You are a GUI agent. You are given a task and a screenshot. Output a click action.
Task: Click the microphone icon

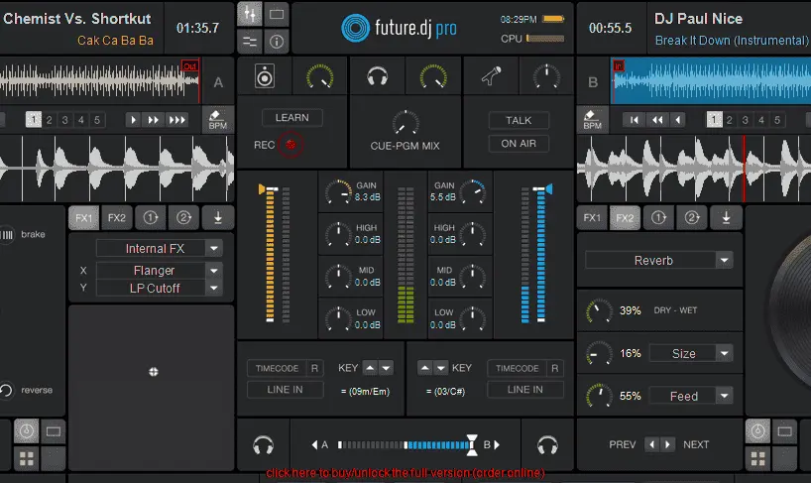click(x=491, y=76)
